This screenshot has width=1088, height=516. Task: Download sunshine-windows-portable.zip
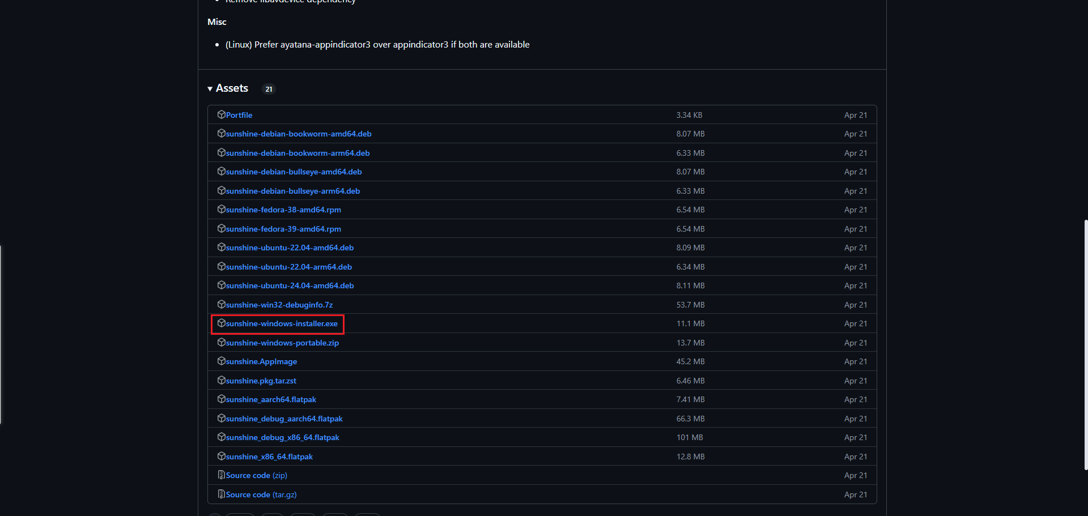point(282,343)
